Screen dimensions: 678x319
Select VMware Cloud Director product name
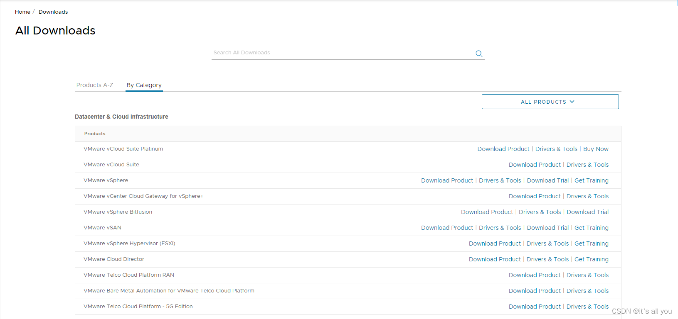point(114,259)
